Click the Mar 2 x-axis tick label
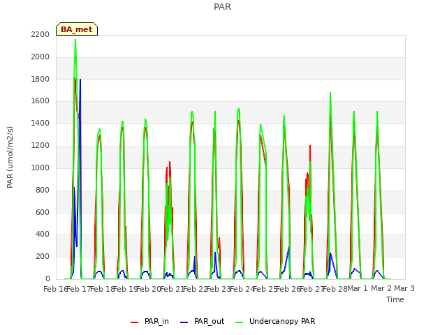 pyautogui.click(x=381, y=288)
